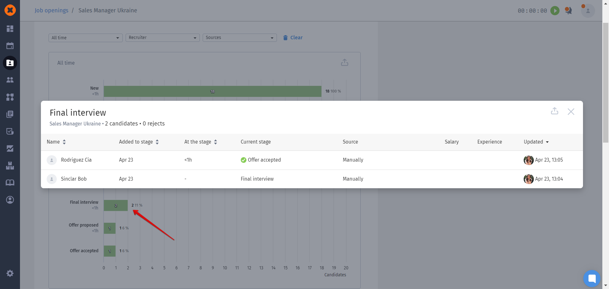Click the Salary column header
This screenshot has width=609, height=289.
coord(452,142)
